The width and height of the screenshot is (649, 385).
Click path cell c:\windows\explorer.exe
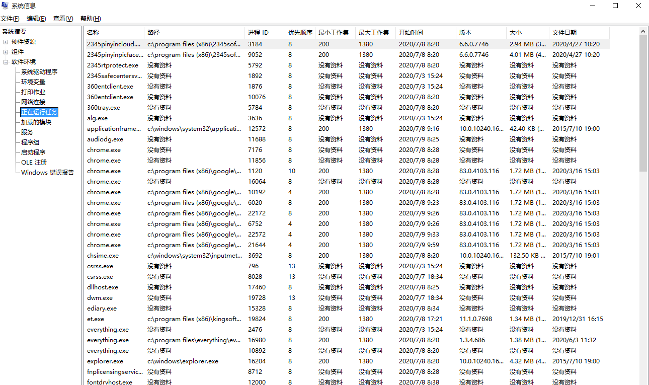coord(183,361)
